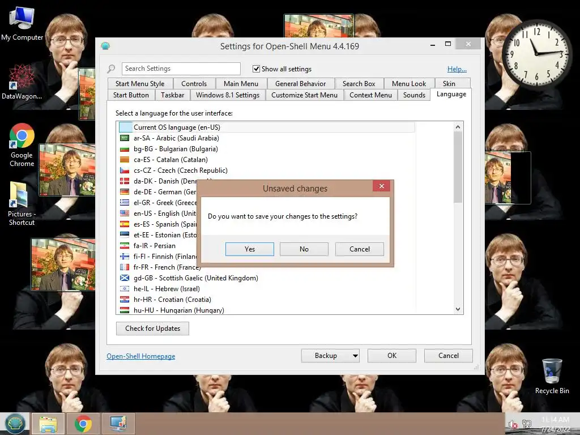
Task: Switch to the Sounds tab
Action: pos(414,95)
